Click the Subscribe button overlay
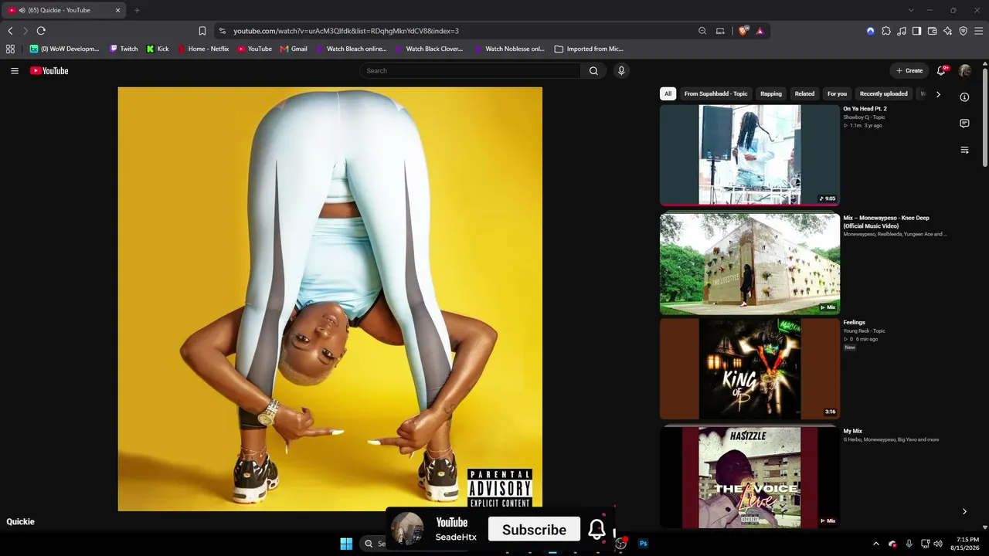This screenshot has width=989, height=556. click(x=534, y=530)
